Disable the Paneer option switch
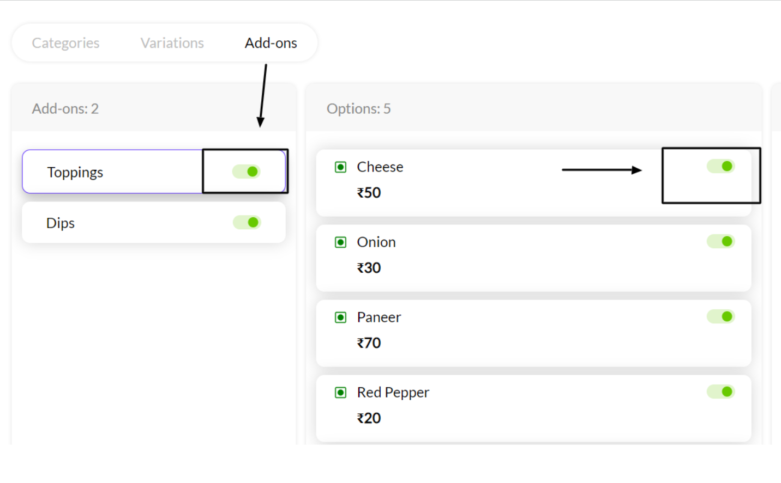Viewport: 781px width, 483px height. click(x=720, y=316)
